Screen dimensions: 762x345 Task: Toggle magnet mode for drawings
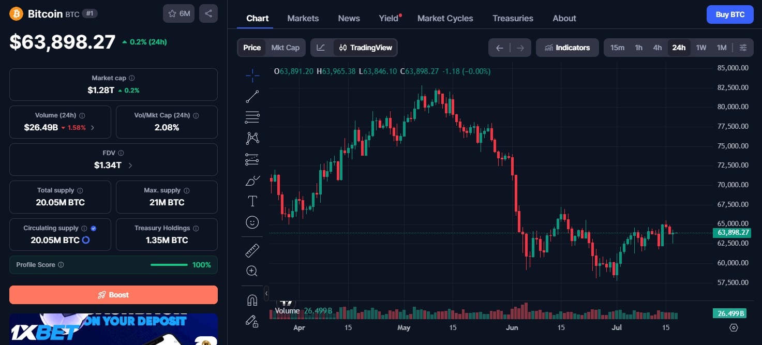252,300
